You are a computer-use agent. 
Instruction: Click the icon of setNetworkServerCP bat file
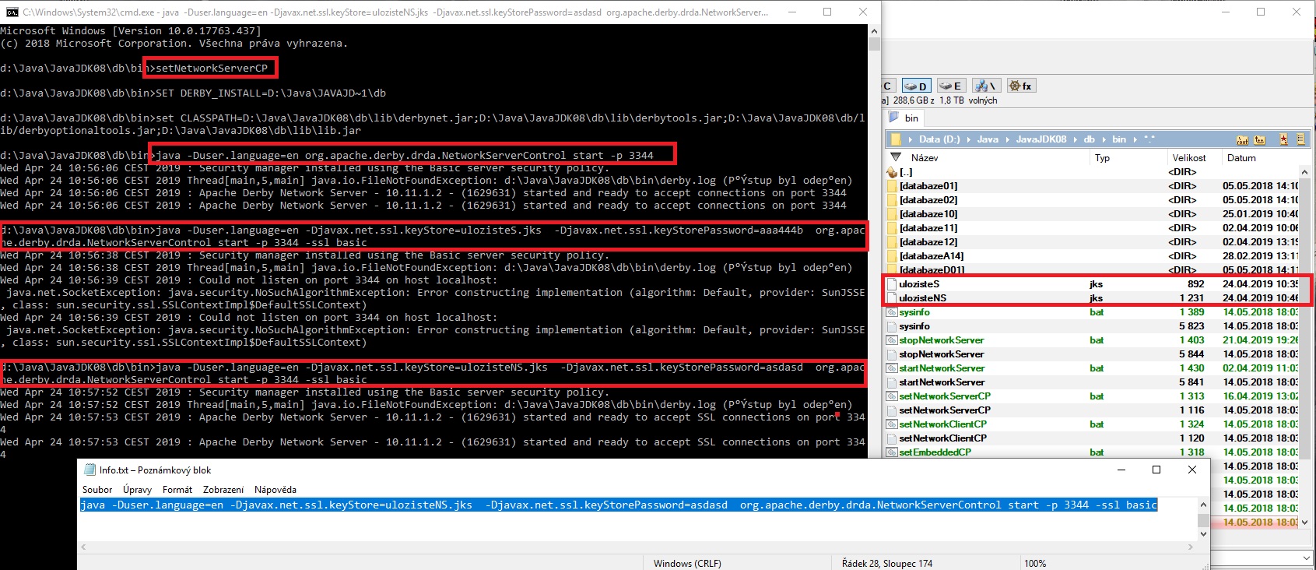(892, 396)
